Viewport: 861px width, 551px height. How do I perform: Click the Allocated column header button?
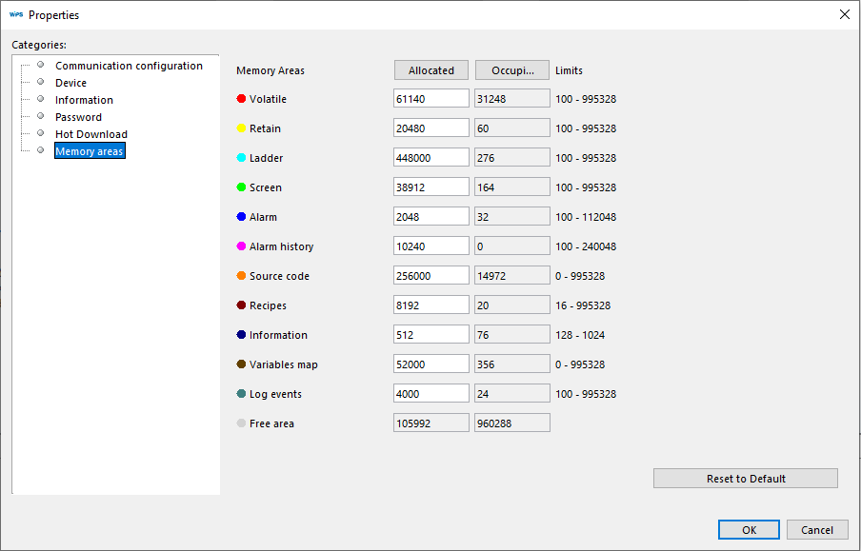point(430,69)
